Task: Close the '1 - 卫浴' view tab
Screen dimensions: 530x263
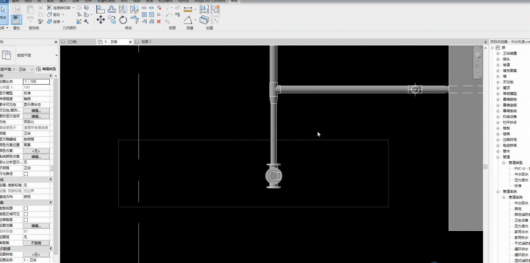Action: 130,42
